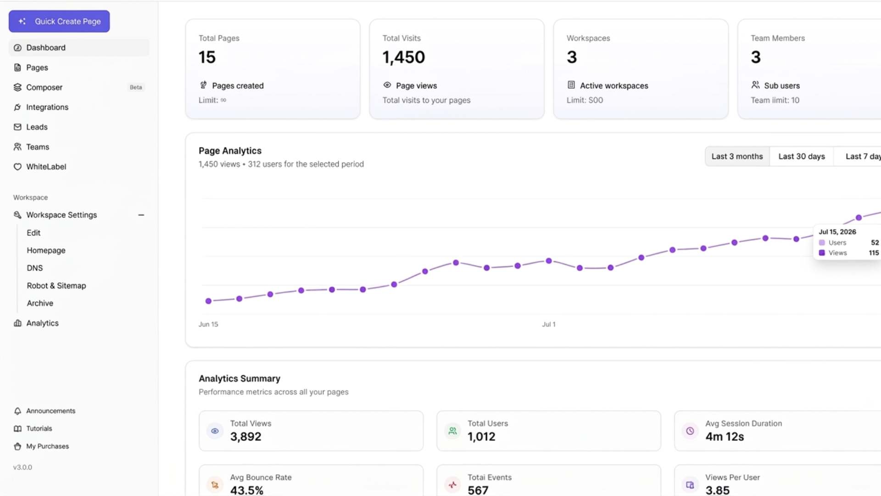Click the 'v3.0.0' version label
Screen dimensions: 881x496
[22, 467]
